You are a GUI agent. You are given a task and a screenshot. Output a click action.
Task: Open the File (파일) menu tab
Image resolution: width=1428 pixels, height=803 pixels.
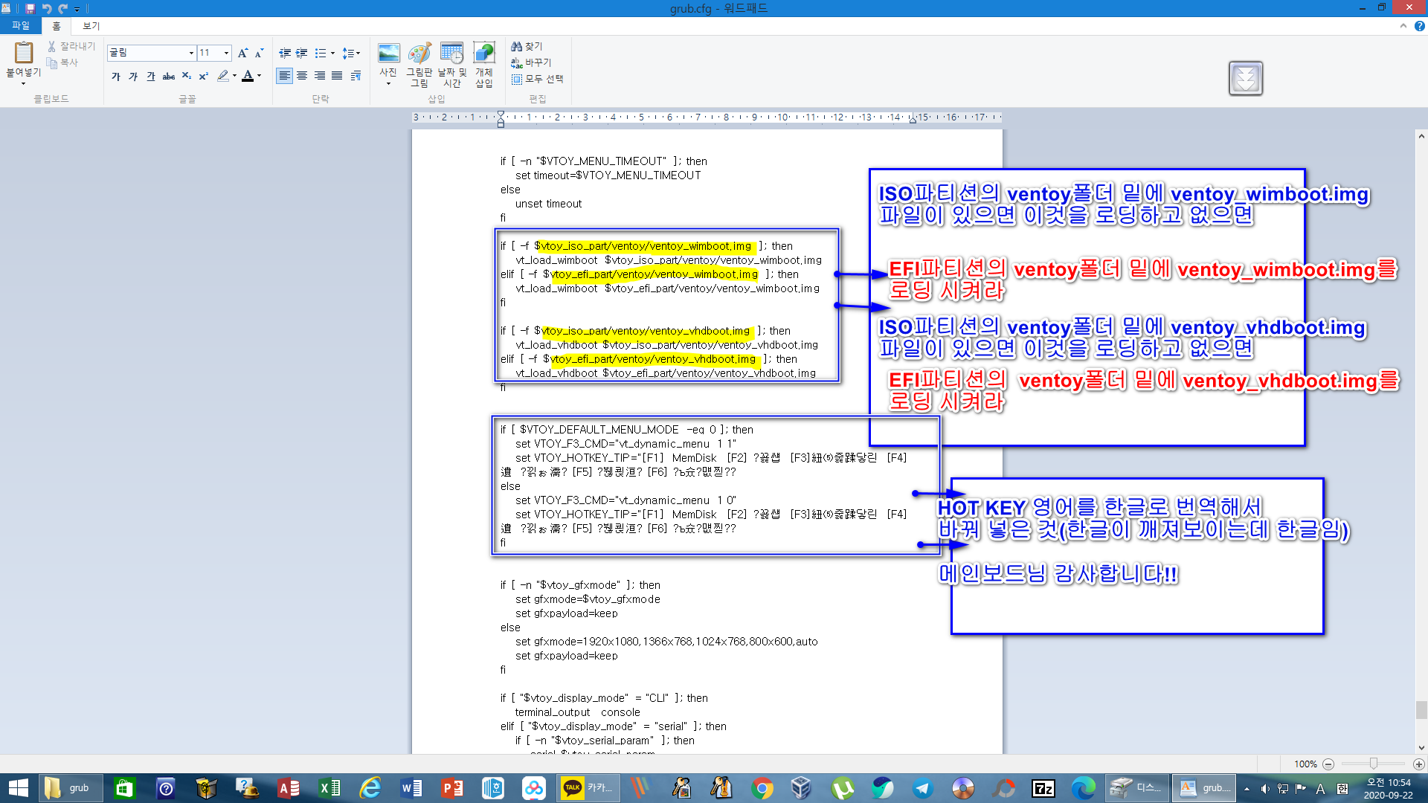[21, 25]
